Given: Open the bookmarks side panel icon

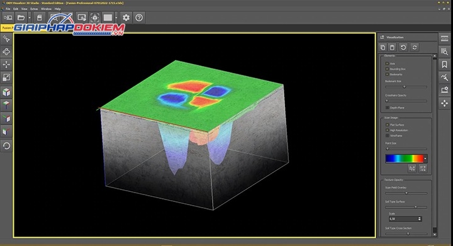Looking at the screenshot, I should [445, 64].
